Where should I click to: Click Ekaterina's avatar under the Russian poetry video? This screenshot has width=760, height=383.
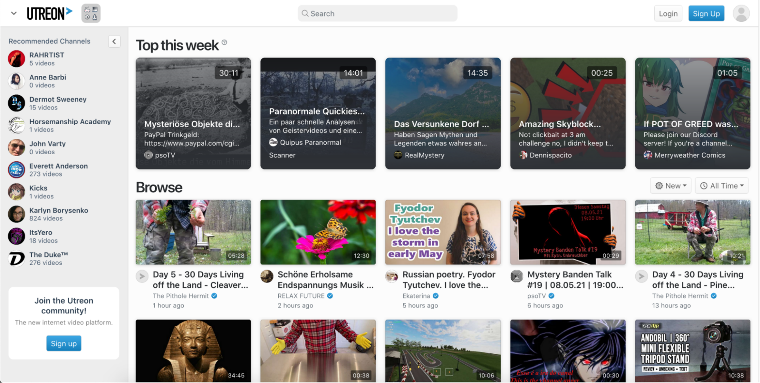point(392,277)
